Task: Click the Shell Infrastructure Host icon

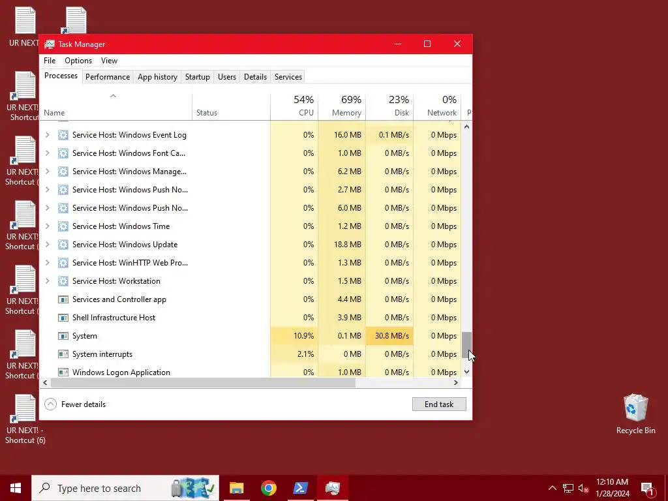Action: [x=63, y=318]
